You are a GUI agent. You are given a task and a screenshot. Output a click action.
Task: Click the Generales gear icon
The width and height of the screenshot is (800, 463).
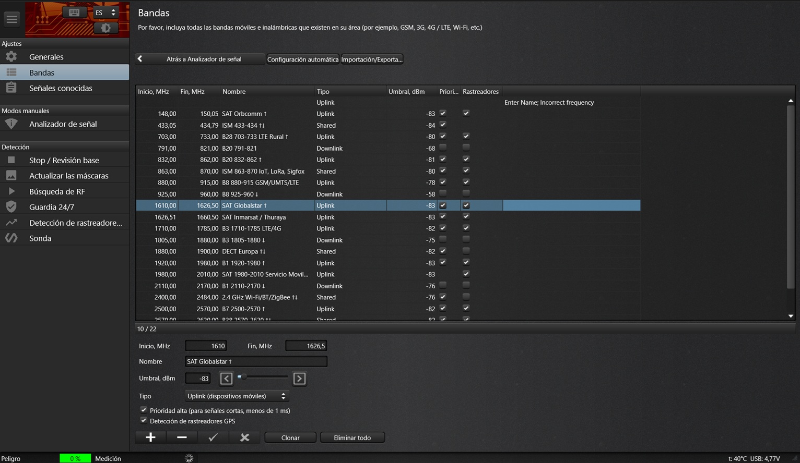11,56
